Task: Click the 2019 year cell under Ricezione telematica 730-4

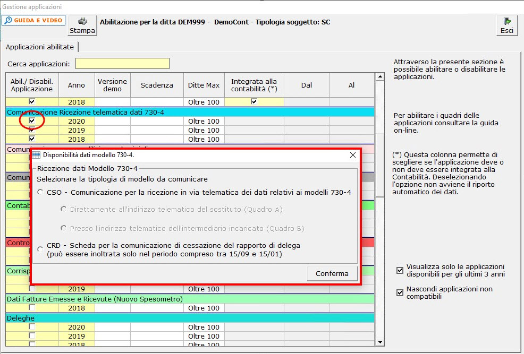Action: pos(77,130)
